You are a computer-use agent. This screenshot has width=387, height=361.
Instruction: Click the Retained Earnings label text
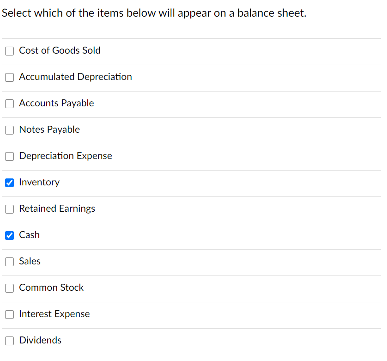tap(57, 208)
